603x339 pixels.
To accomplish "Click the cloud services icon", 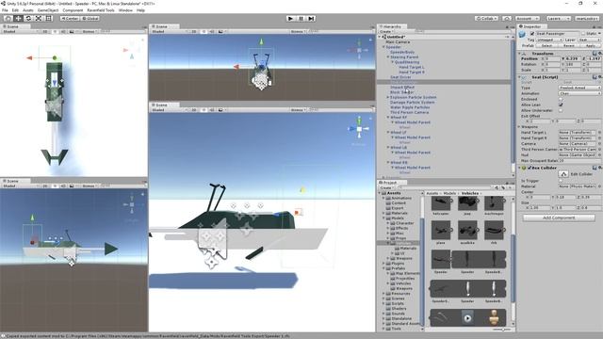I will (x=507, y=19).
